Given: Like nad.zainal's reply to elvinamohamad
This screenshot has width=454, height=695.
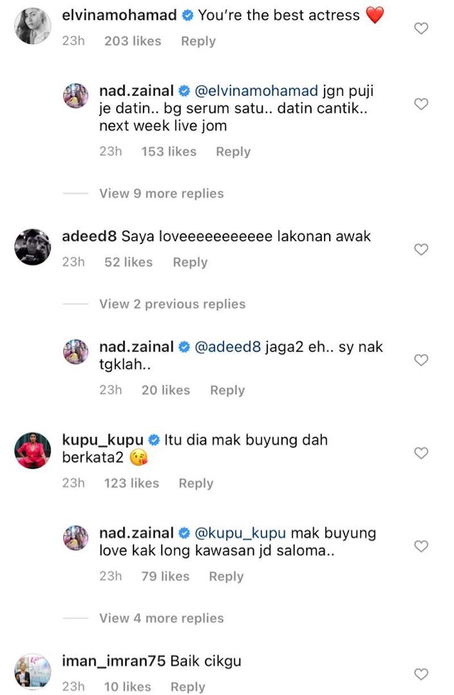Looking at the screenshot, I should point(421,104).
